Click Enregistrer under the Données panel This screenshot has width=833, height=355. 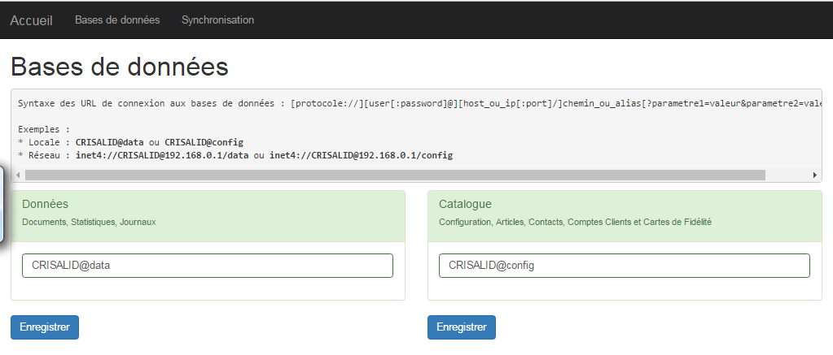(x=45, y=327)
